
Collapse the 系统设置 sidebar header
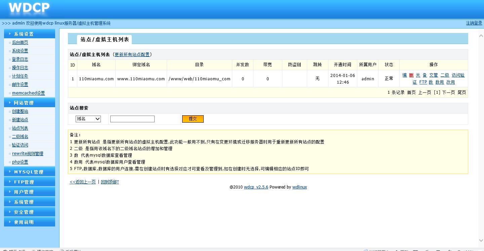pyautogui.click(x=24, y=34)
